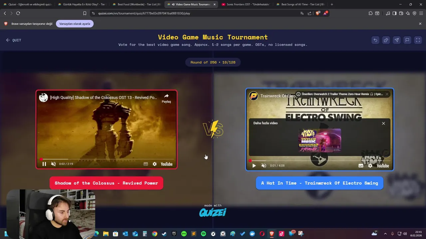Vote for A Hat In Time - Trainwreck Of Electro Swing
426x239 pixels.
click(319, 183)
